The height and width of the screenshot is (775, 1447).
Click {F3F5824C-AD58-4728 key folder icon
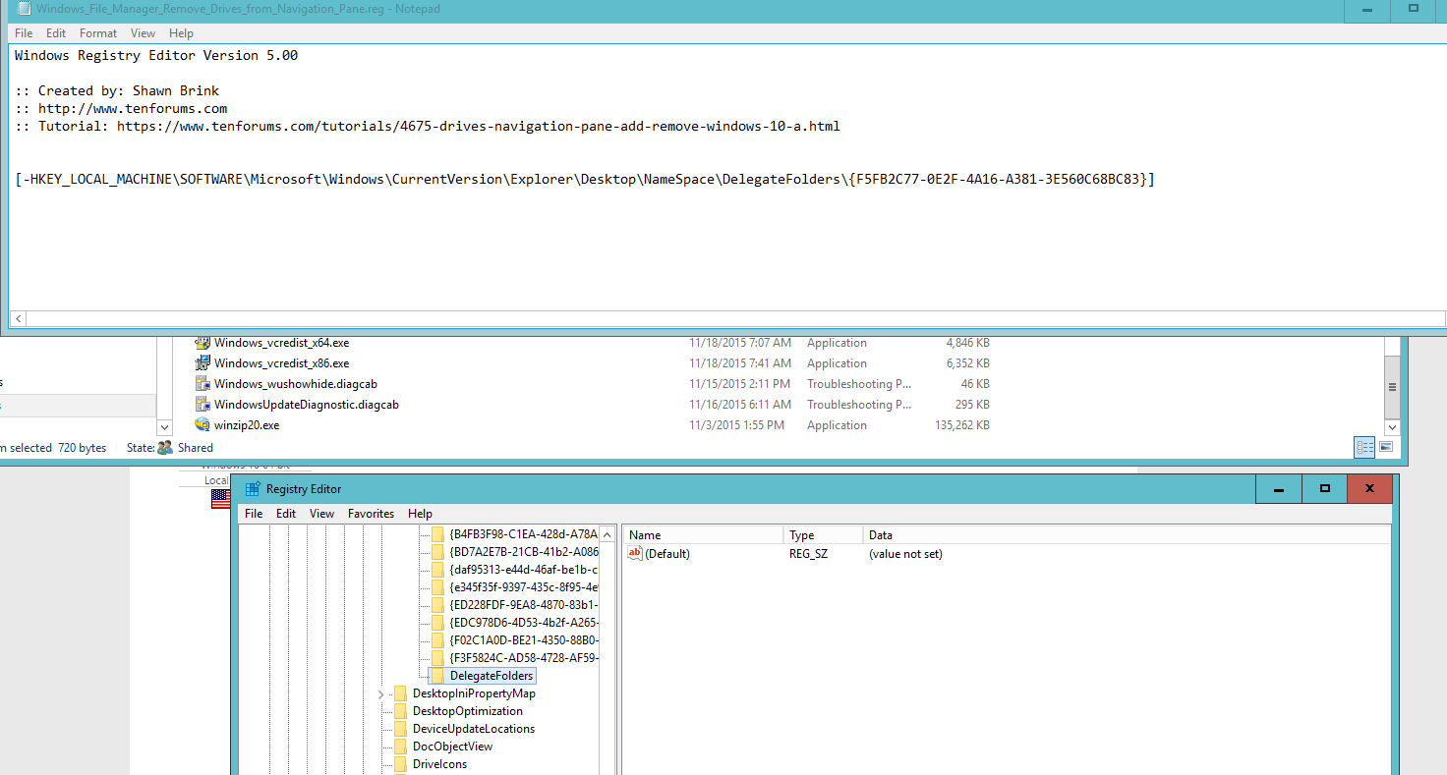pos(438,658)
